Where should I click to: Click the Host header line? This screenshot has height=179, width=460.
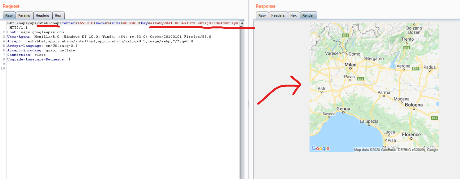35,32
